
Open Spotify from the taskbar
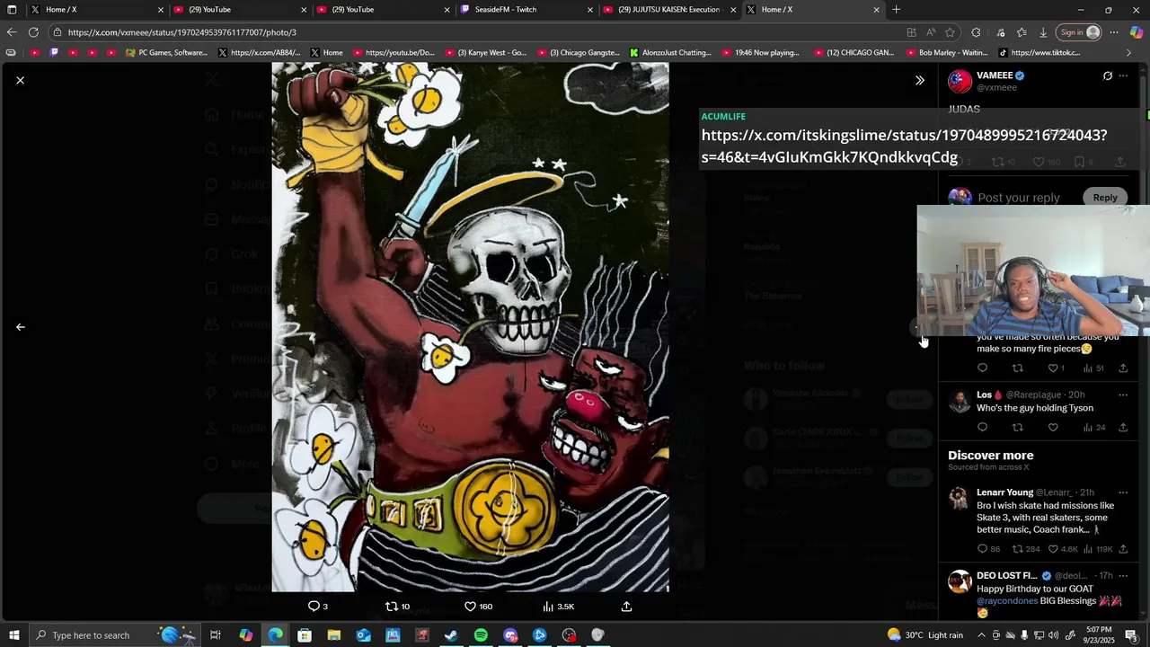pos(481,635)
